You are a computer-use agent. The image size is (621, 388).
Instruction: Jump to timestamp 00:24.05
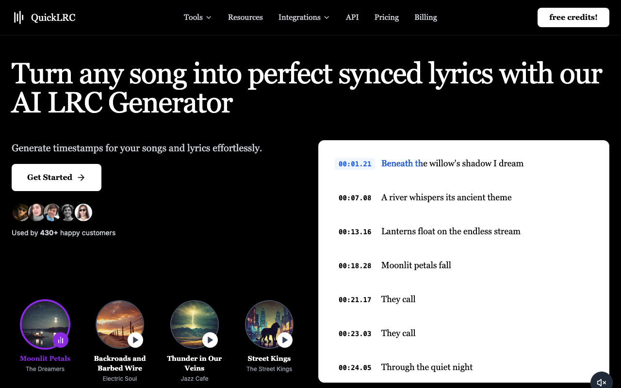[x=355, y=368]
